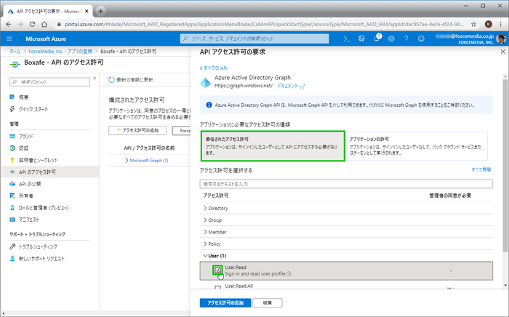Open the Azure portal hamburger menu
509x317 pixels.
[9, 39]
